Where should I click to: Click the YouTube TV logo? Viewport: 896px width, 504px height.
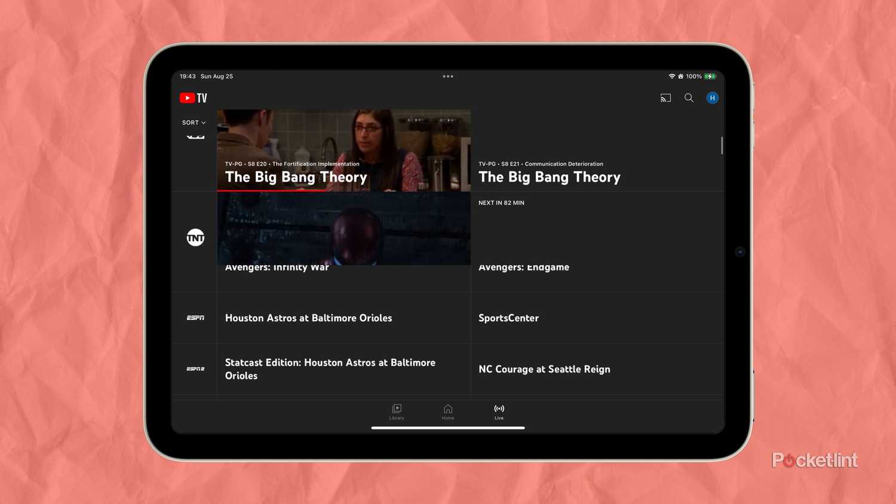pyautogui.click(x=193, y=97)
